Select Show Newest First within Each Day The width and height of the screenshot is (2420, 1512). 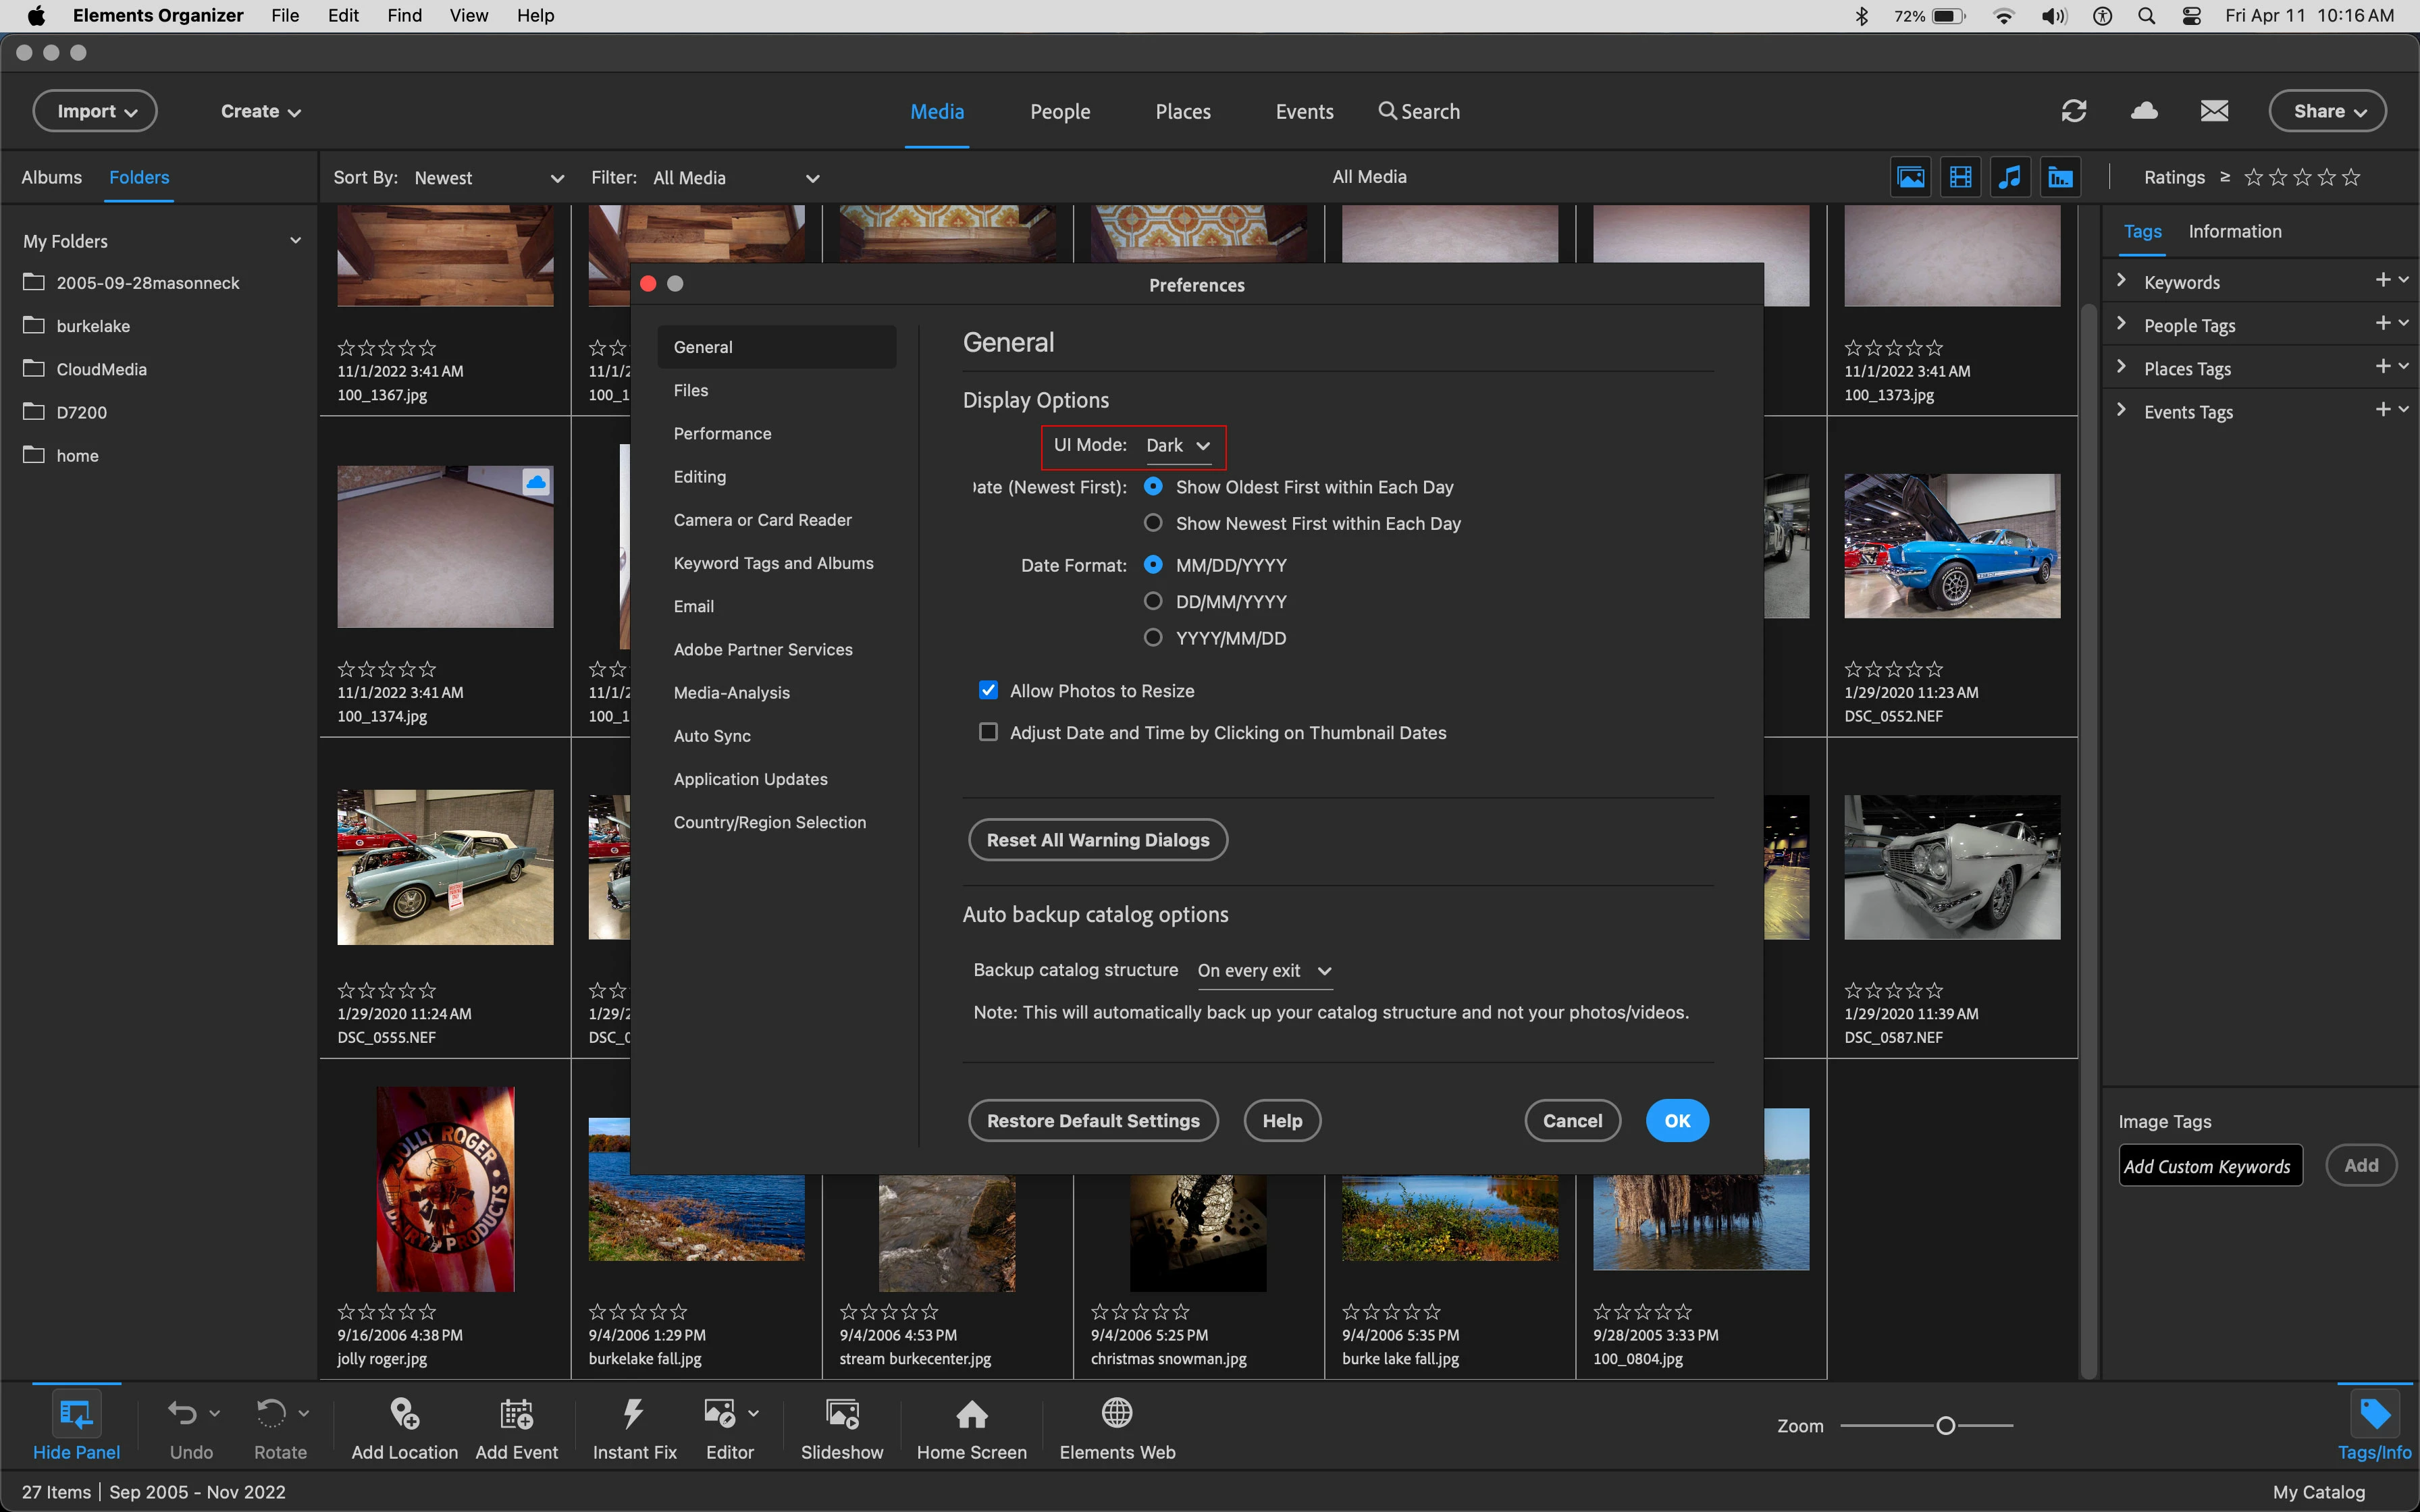(1153, 523)
